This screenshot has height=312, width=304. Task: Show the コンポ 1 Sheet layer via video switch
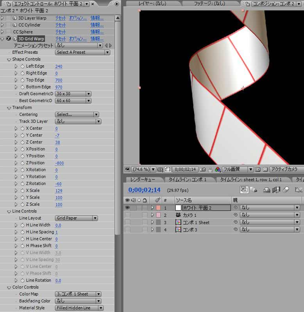coord(127,222)
